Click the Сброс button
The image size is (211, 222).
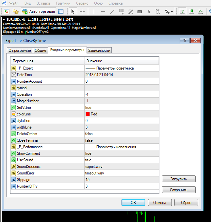186,202
